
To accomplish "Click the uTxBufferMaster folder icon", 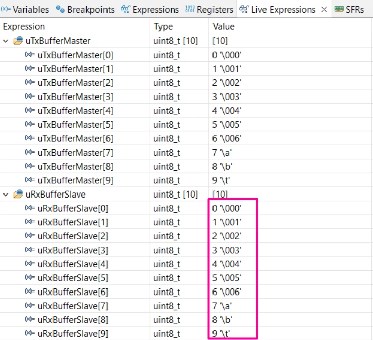I will (18, 41).
